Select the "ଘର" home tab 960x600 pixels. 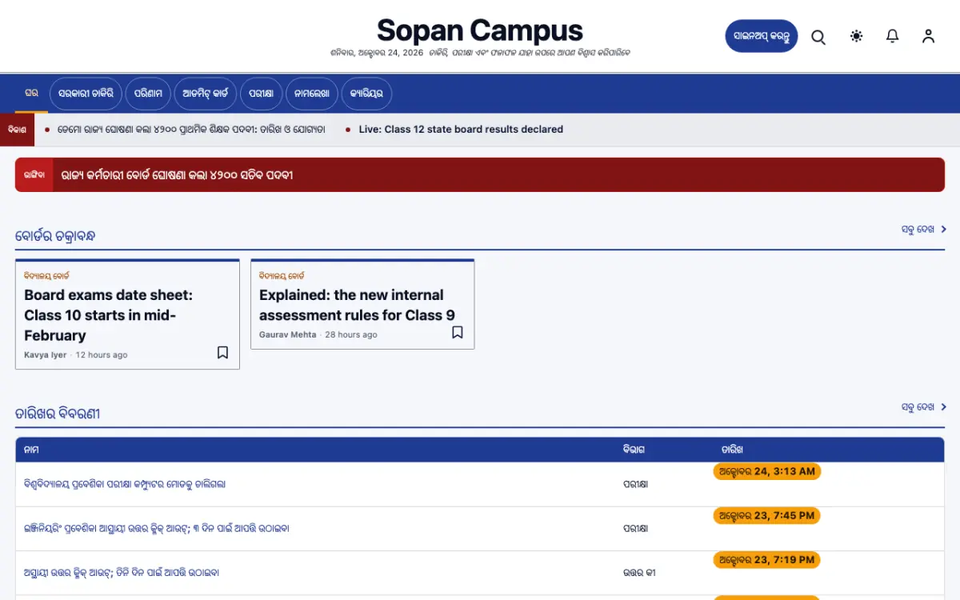pyautogui.click(x=31, y=94)
